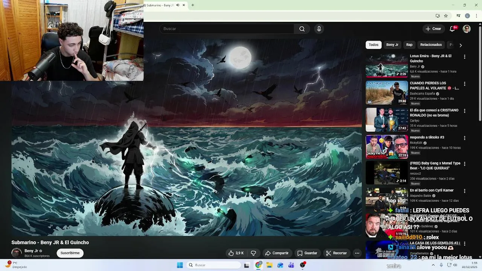Open File Explorer from taskbar
Viewport: 482px width, 271px height.
(269, 265)
